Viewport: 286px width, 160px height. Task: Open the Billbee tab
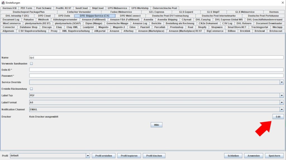coord(232,31)
